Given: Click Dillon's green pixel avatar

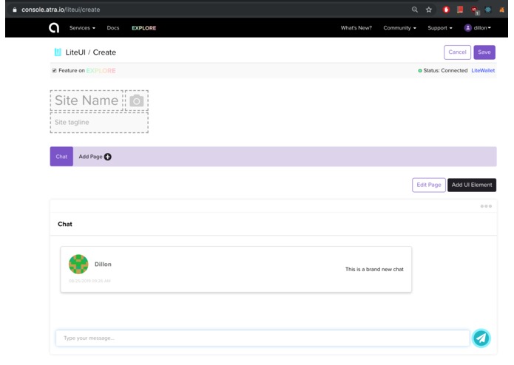Looking at the screenshot, I should point(78,265).
